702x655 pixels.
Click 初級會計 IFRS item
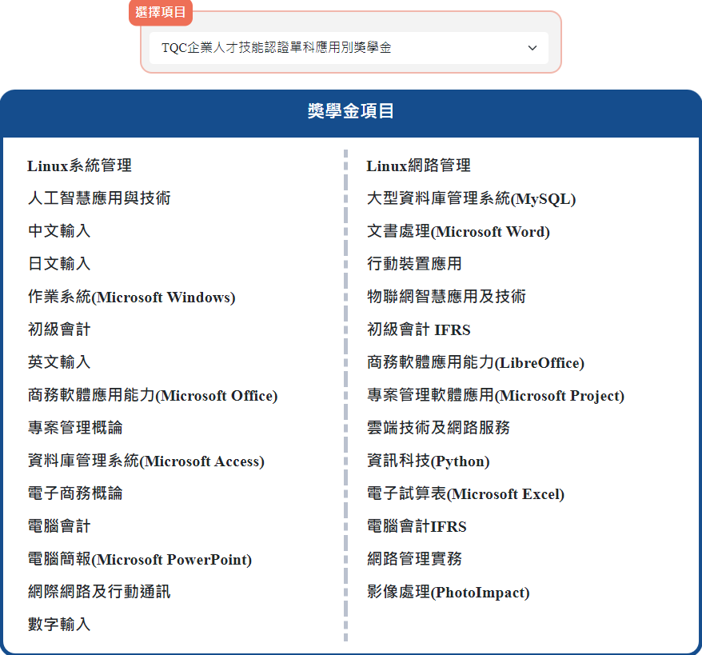(x=419, y=329)
